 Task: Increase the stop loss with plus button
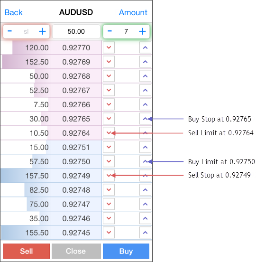pyautogui.click(x=42, y=31)
